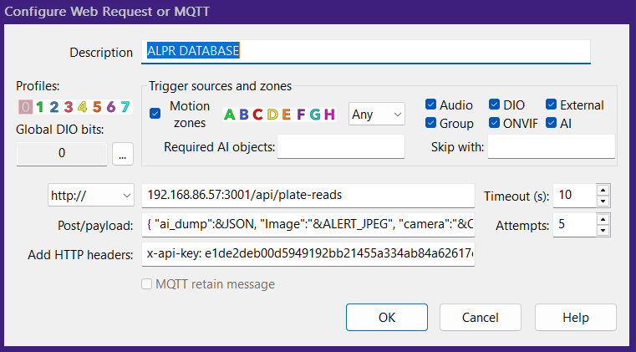Toggle motion zone E
Image resolution: width=636 pixels, height=352 pixels.
tap(286, 115)
